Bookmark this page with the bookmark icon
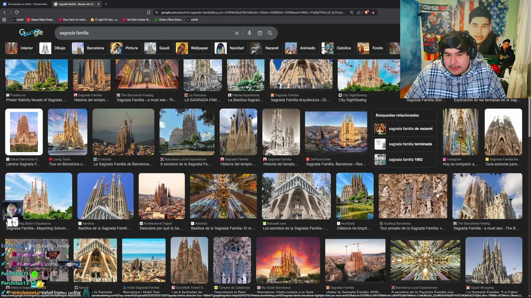Viewport: 531px width, 298px height. 149,12
